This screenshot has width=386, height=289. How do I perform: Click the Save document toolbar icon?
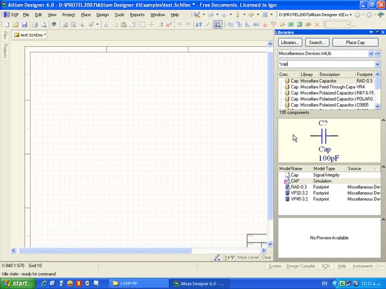pyautogui.click(x=24, y=25)
